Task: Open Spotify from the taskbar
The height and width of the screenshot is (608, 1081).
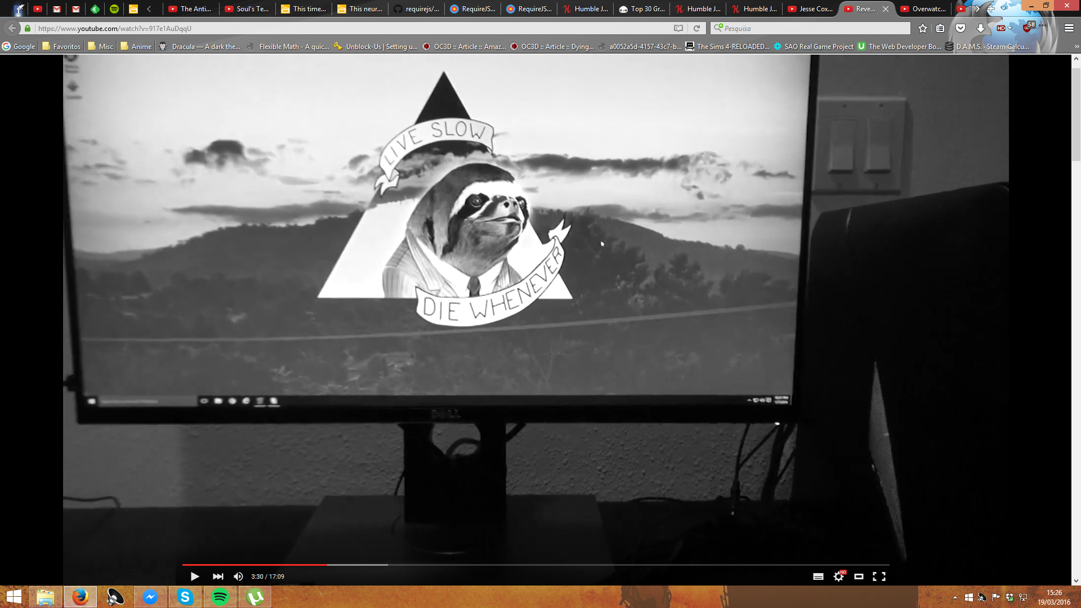Action: coord(220,597)
